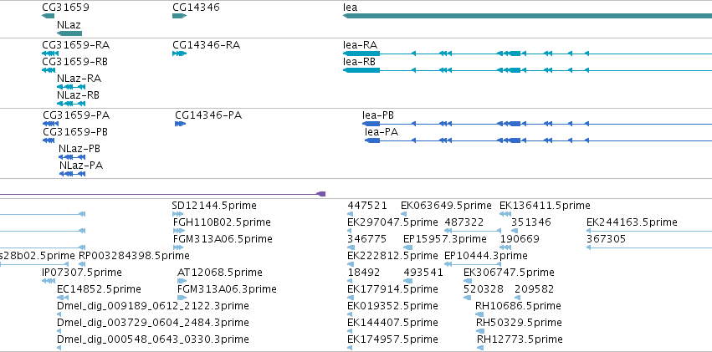This screenshot has width=712, height=352.
Task: Click the EK144407.5prime label
Action: [392, 323]
